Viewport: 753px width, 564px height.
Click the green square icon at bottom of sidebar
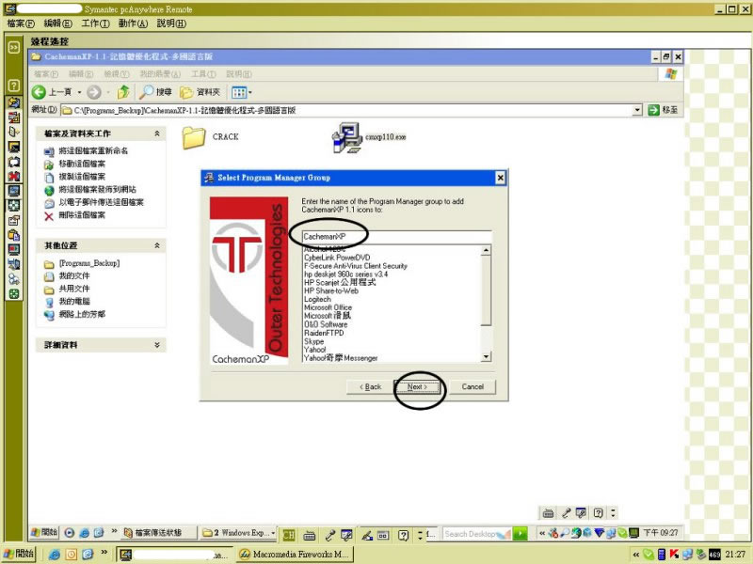[x=13, y=294]
